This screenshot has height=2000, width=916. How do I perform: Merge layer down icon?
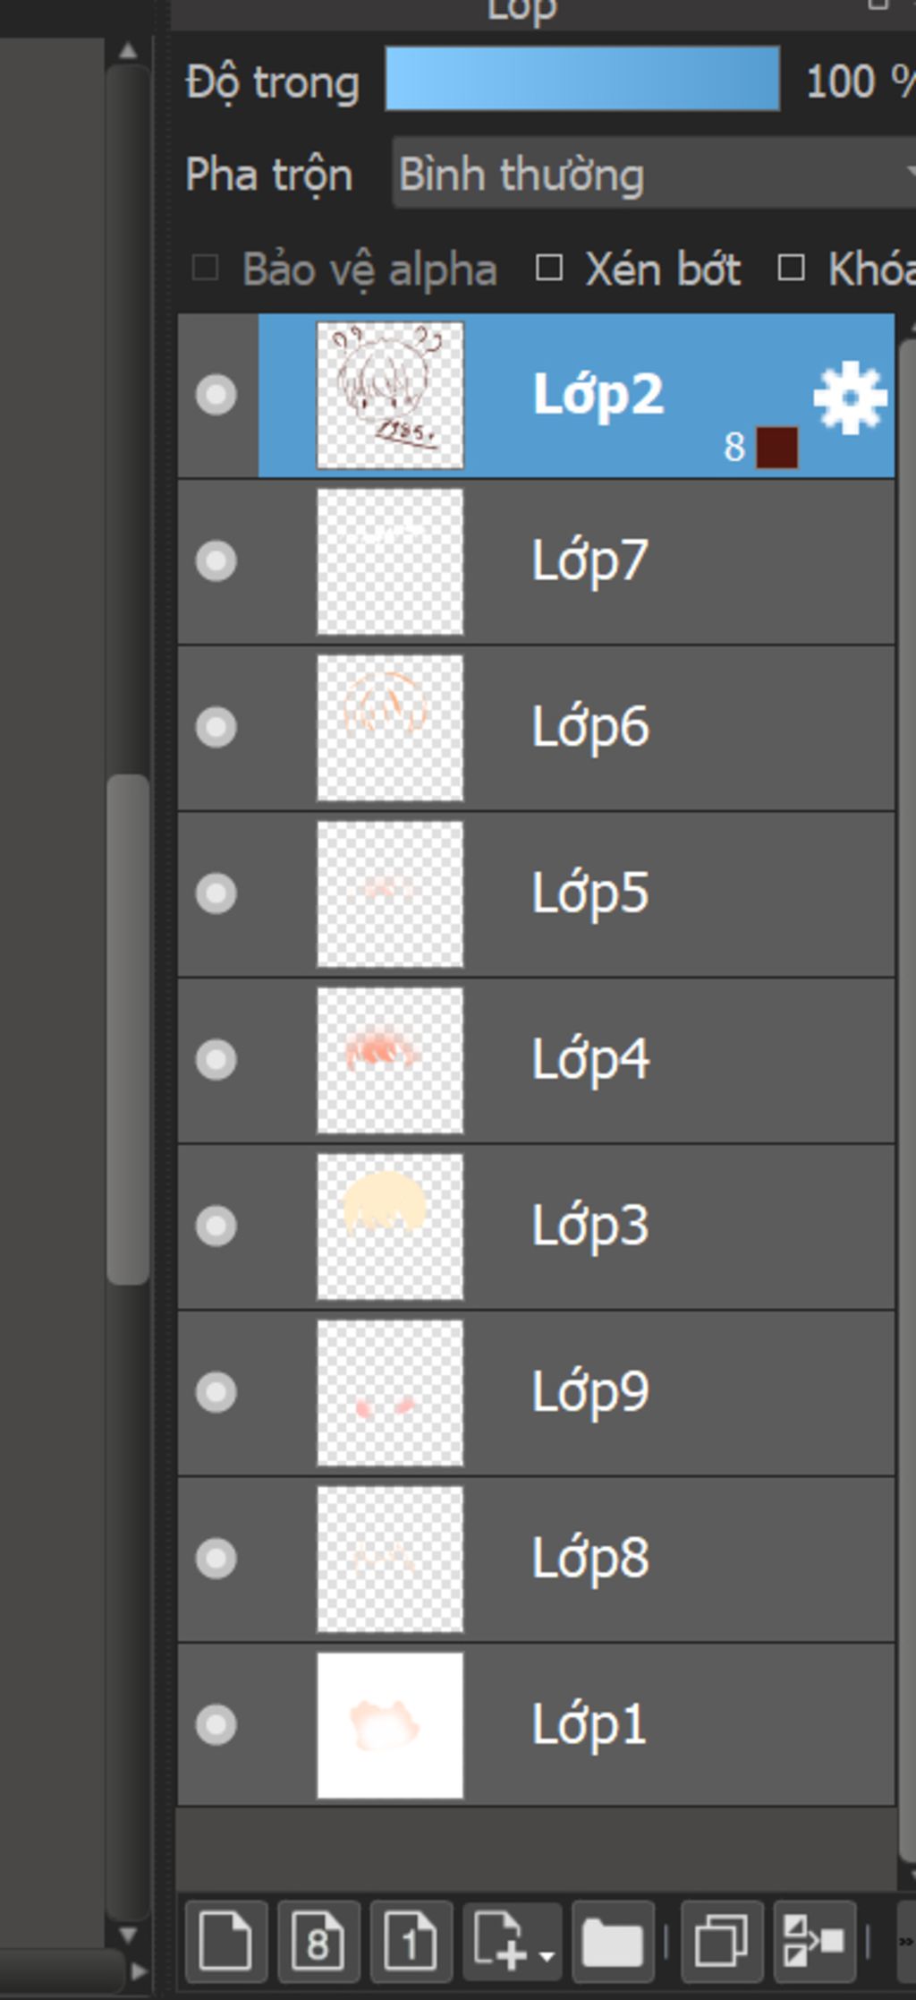pyautogui.click(x=814, y=1940)
